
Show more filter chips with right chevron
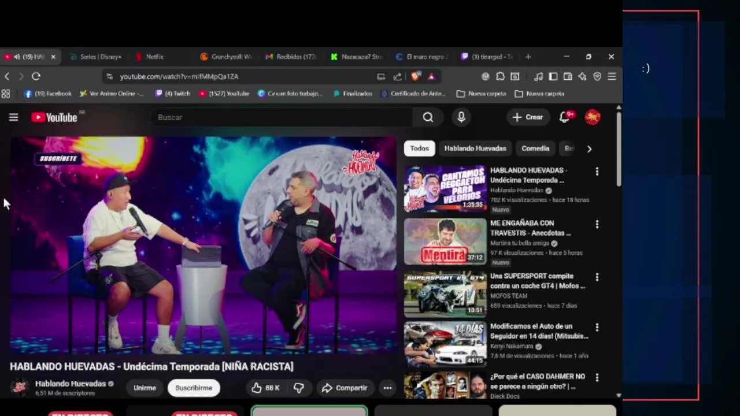click(x=589, y=148)
